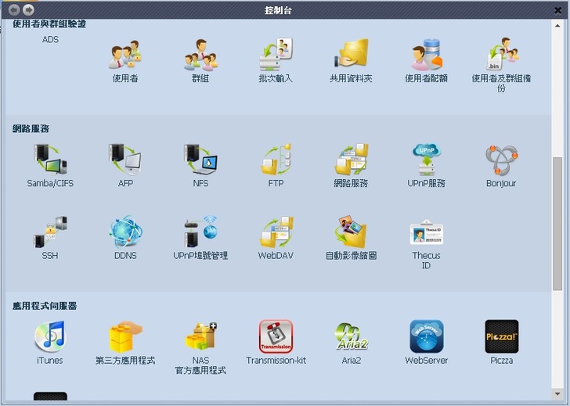The image size is (570, 406).
Task: Click the ADS text item
Action: (x=50, y=39)
